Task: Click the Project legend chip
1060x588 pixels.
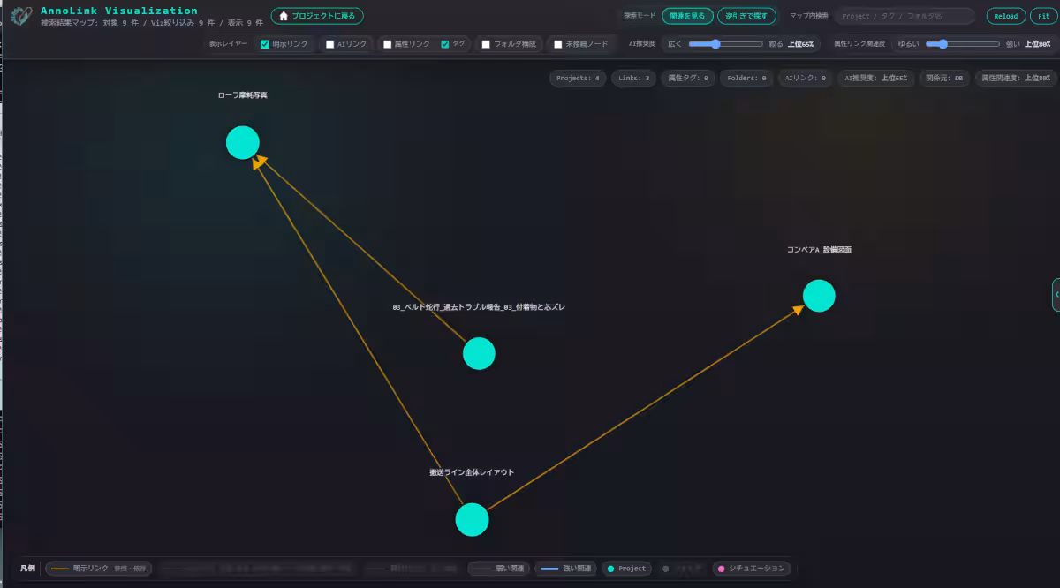Action: (626, 569)
